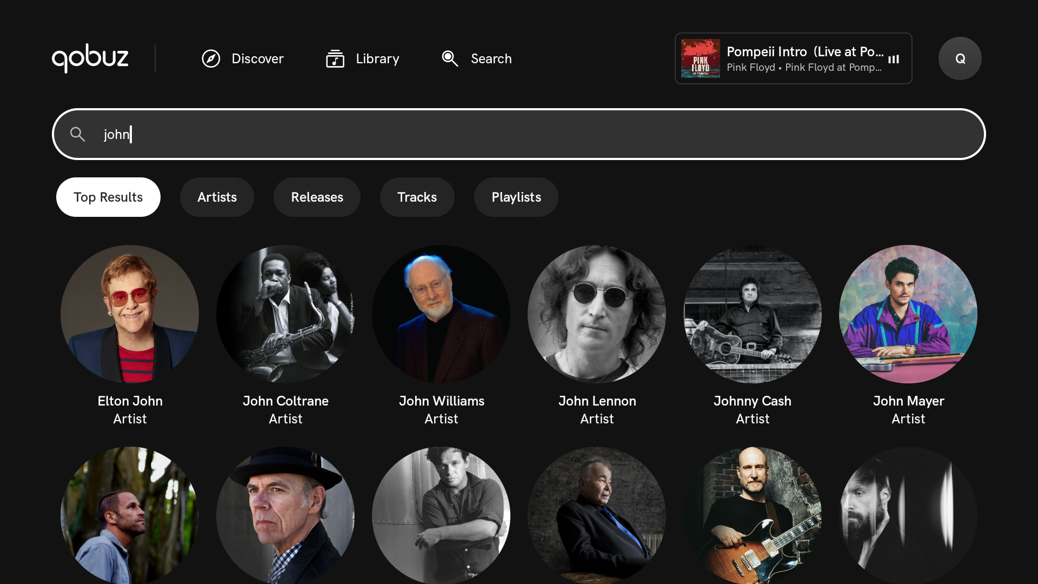Select John Williams artist result
This screenshot has width=1038, height=584.
click(x=441, y=314)
